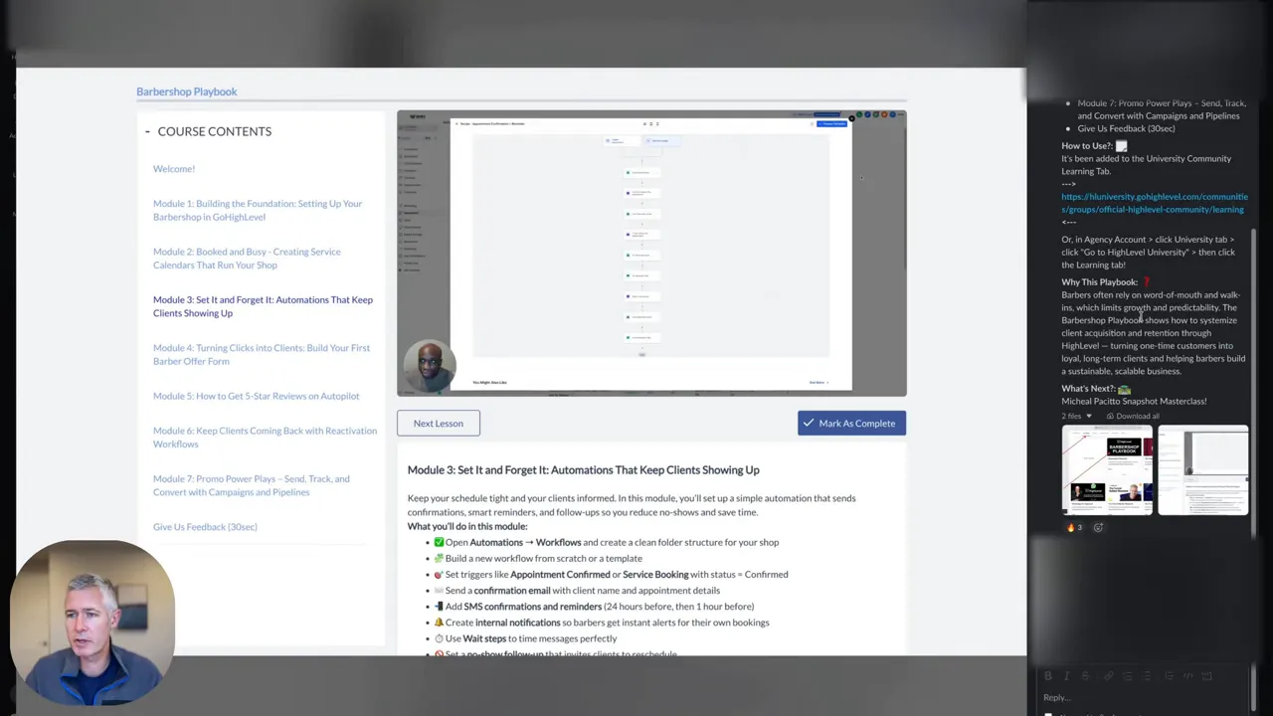Open Give Us Feedback (30sec) lesson

205,527
